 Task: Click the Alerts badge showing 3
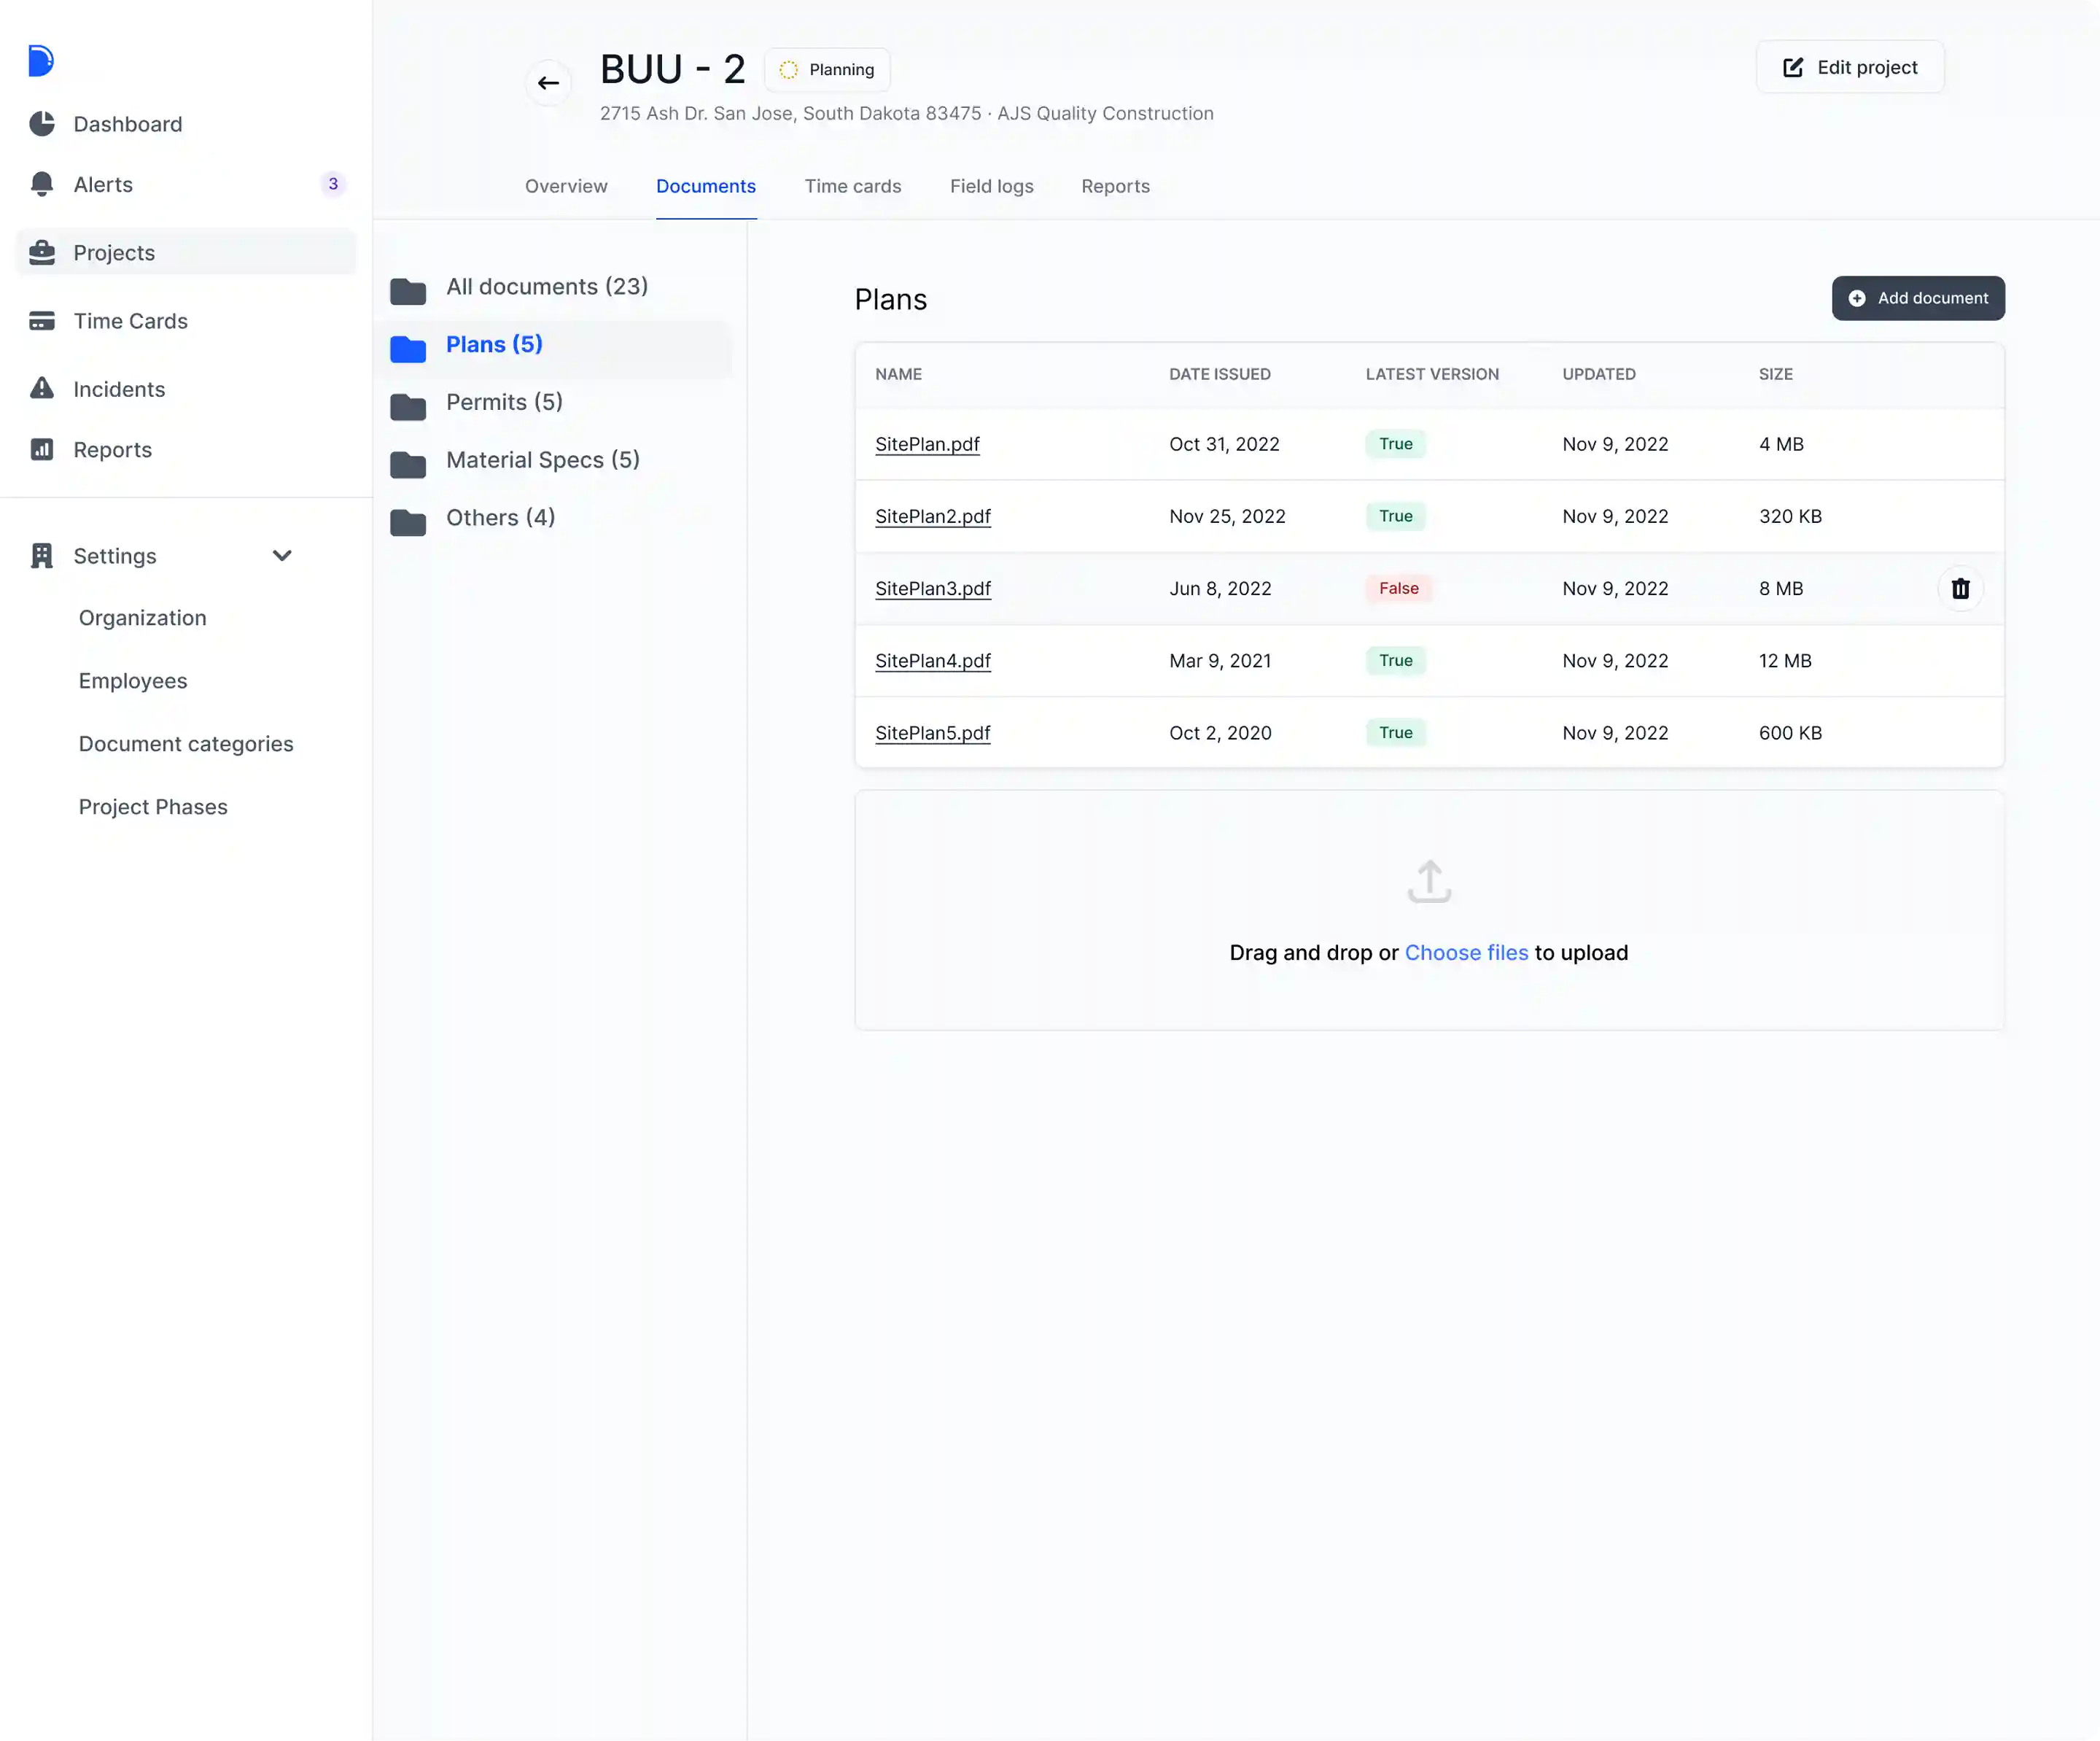click(333, 184)
